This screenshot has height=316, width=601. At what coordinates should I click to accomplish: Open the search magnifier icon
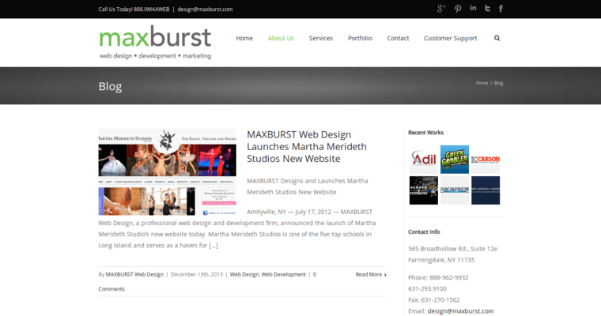(x=497, y=38)
